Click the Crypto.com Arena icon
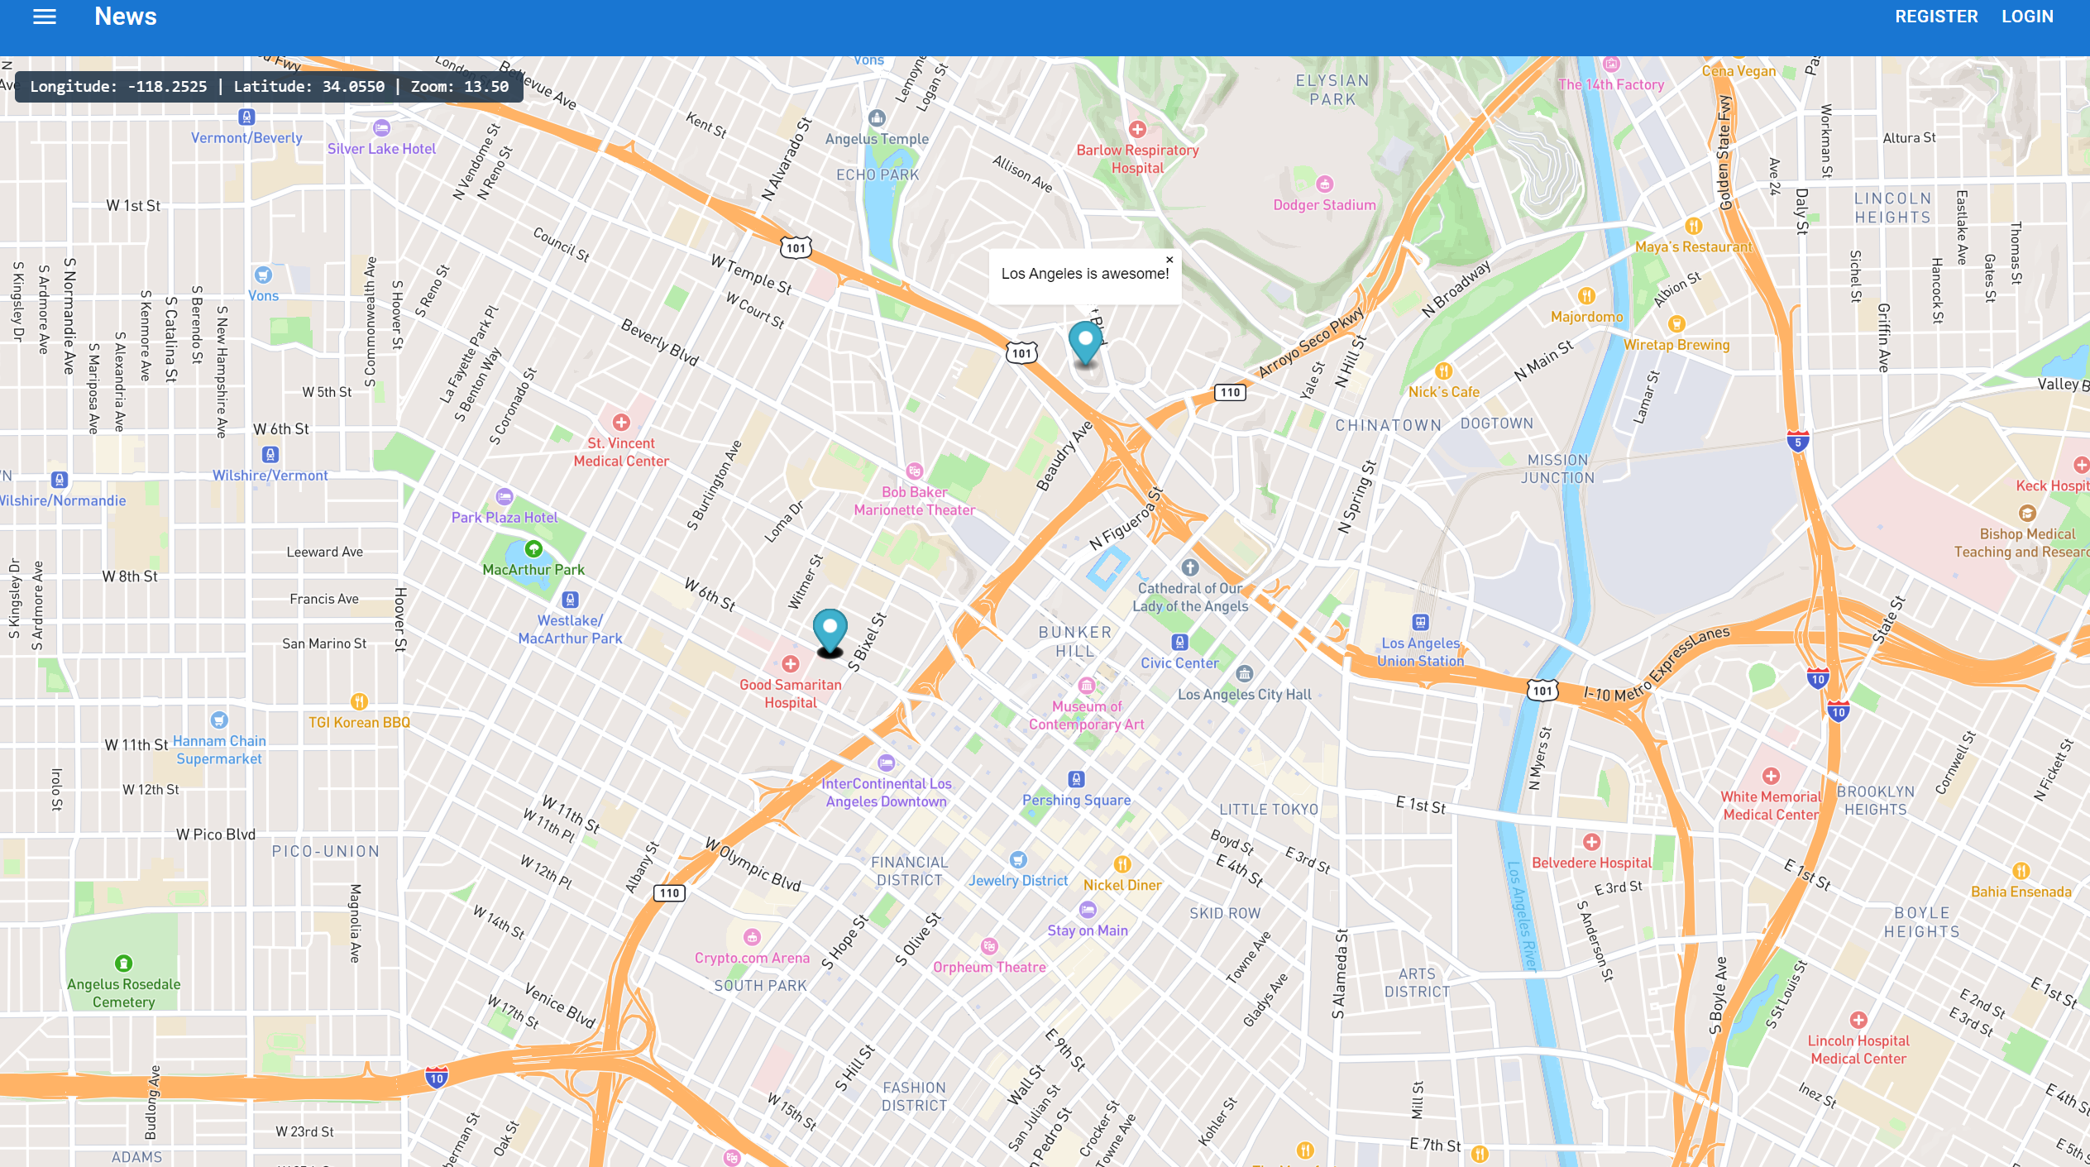The width and height of the screenshot is (2090, 1167). [752, 937]
